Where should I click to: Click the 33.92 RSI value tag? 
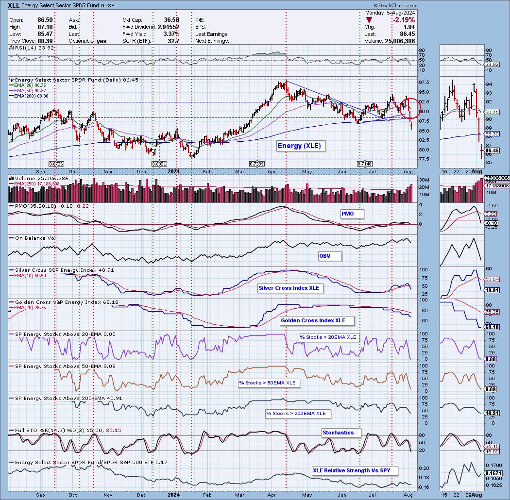(492, 65)
